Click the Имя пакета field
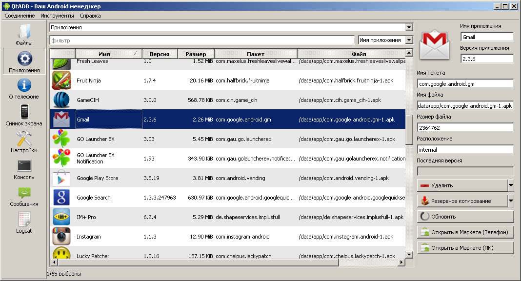This screenshot has width=521, height=281. 465,84
